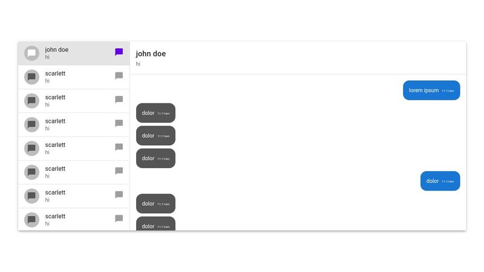
Task: Click the grey chat icon on second scarlett row
Action: [x=119, y=100]
